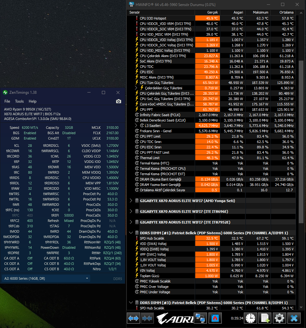The image size is (306, 328).
Task: Click the lightning icon beside CPU EDC
Action: tap(137, 72)
